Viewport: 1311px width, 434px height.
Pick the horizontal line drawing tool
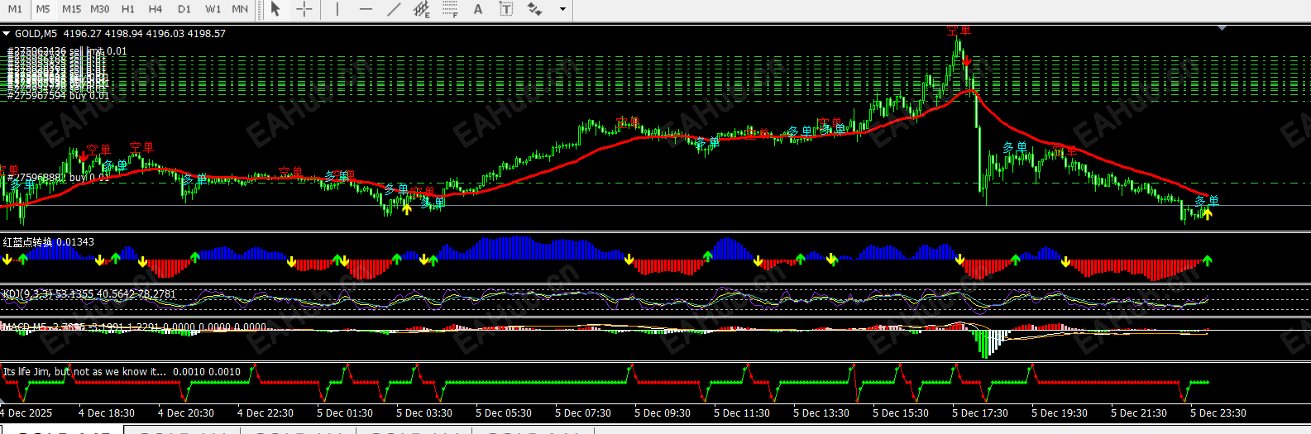(x=366, y=9)
